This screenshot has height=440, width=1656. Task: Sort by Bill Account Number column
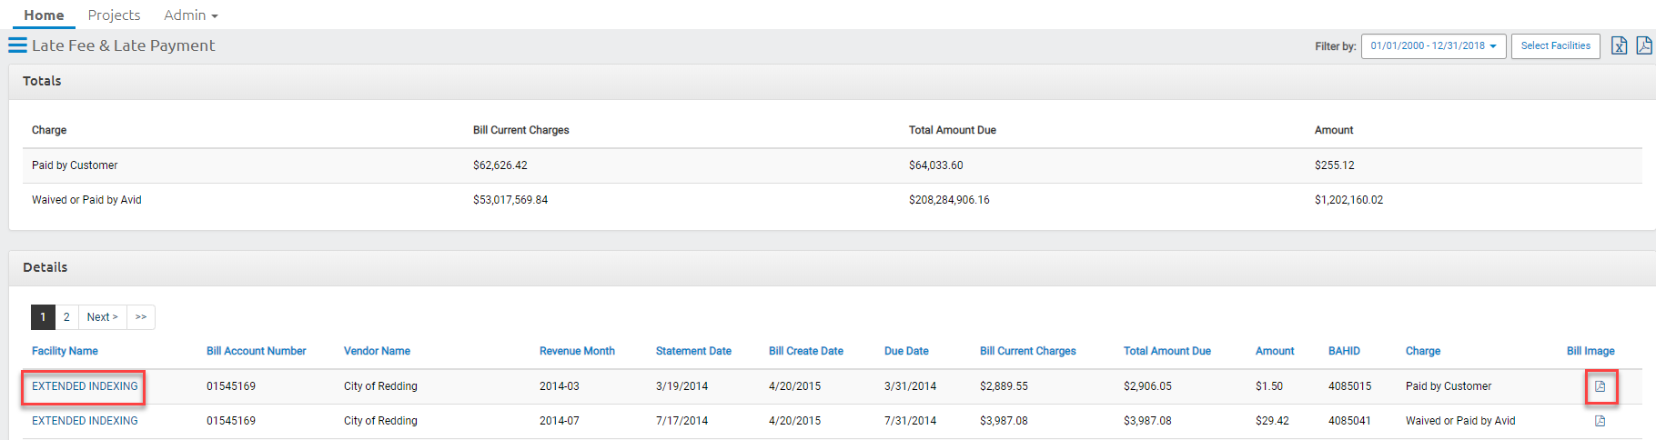coord(256,351)
